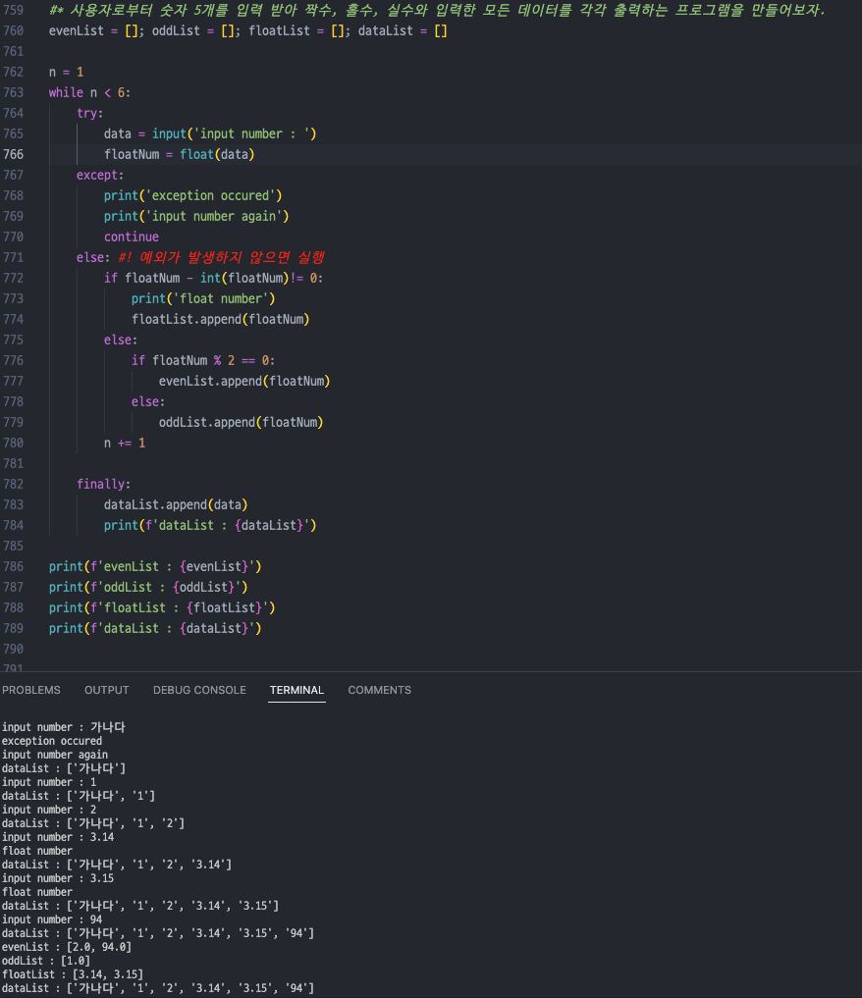Viewport: 862px width, 998px height.
Task: Click terminal line 'input number : 3.14'
Action: 58,837
